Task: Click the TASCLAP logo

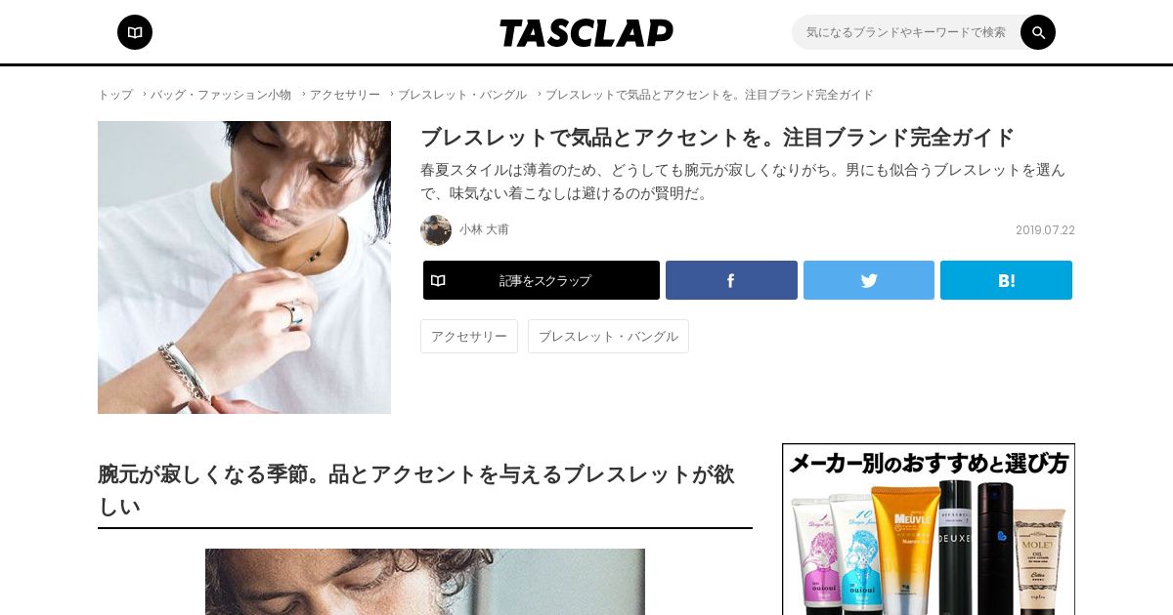Action: pos(586,33)
